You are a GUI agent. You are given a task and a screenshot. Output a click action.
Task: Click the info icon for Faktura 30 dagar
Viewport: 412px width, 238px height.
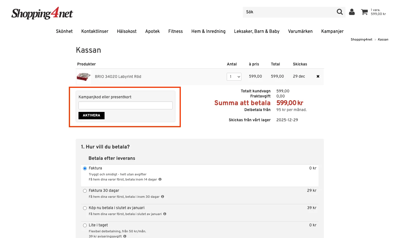tap(162, 196)
